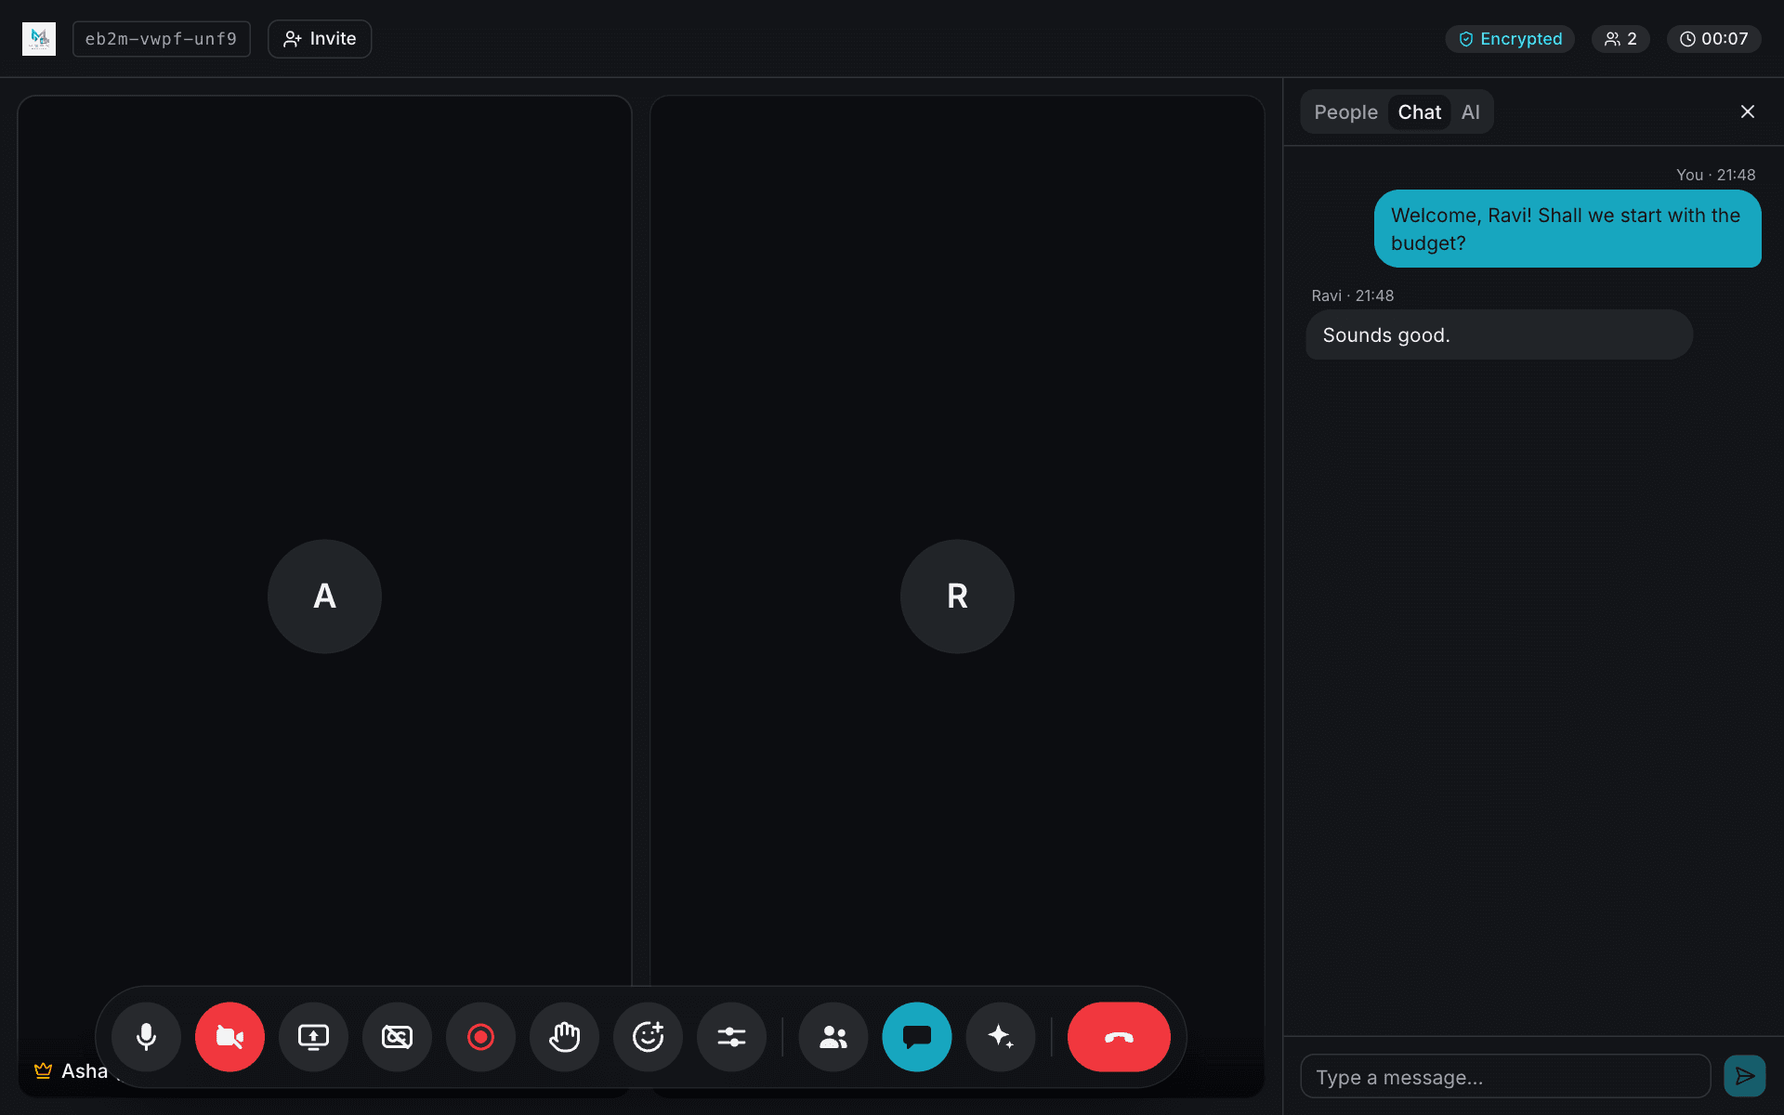Select the Chat tab
1784x1115 pixels.
point(1419,112)
